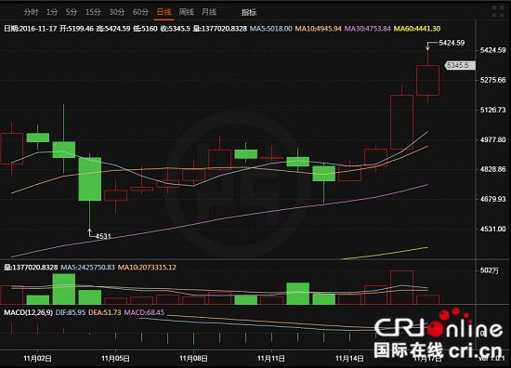The image size is (511, 368).
Task: Click the volume MA10:2073315.12 label
Action: point(147,268)
